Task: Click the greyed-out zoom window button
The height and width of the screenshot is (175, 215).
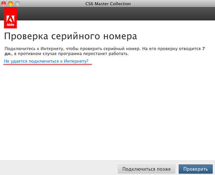Action: click(17, 3)
